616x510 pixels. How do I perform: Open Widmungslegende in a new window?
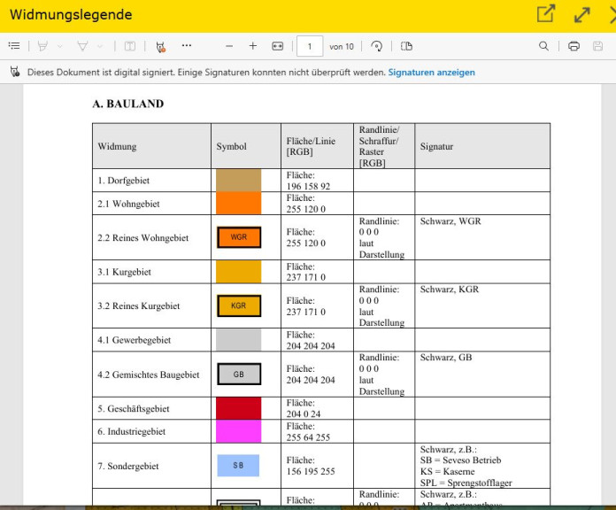pyautogui.click(x=546, y=15)
